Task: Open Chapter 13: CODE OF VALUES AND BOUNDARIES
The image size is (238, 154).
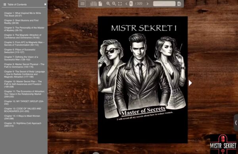Action: click(23, 110)
